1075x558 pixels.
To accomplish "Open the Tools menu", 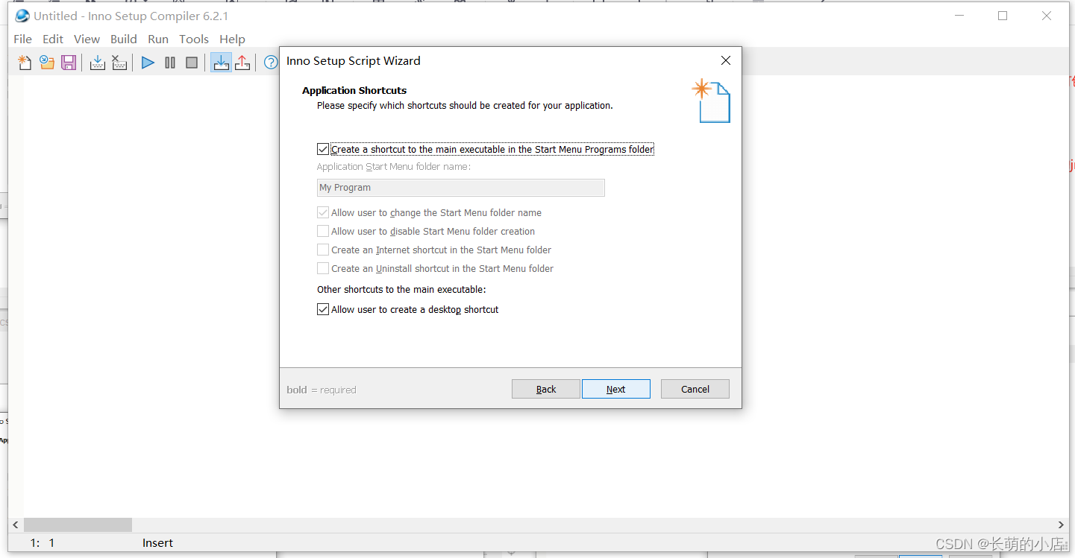I will [194, 39].
